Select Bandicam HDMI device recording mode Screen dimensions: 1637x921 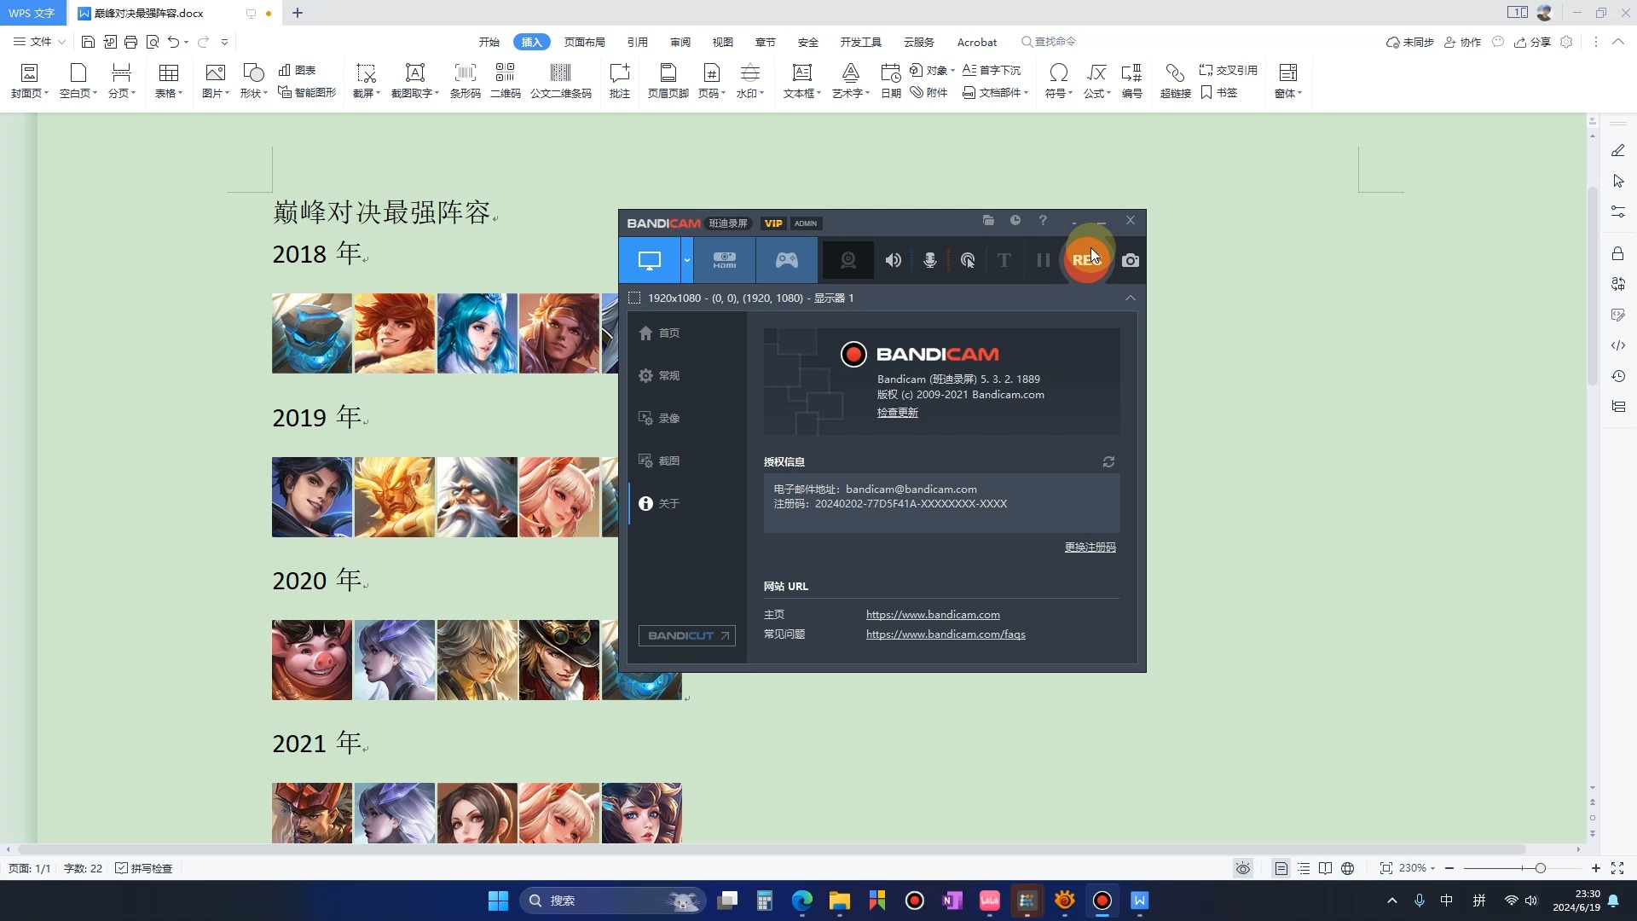coord(725,260)
